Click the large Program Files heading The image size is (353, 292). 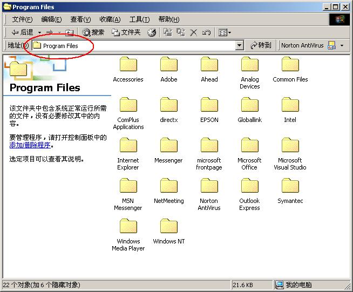click(x=45, y=87)
